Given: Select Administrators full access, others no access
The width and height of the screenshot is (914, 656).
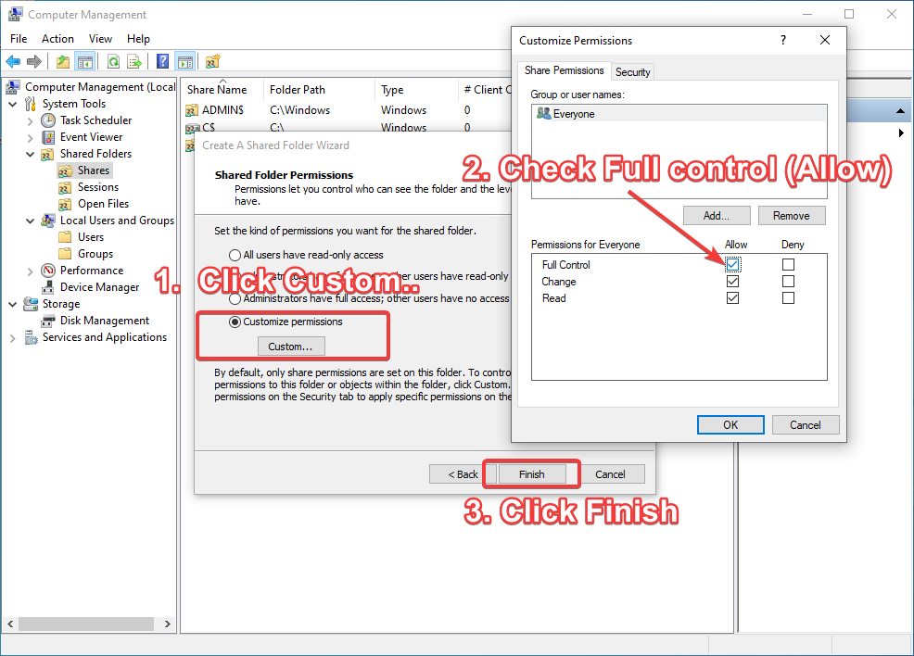Looking at the screenshot, I should pyautogui.click(x=235, y=299).
